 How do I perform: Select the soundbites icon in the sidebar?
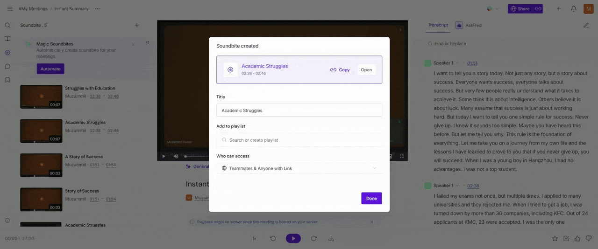pyautogui.click(x=7, y=53)
